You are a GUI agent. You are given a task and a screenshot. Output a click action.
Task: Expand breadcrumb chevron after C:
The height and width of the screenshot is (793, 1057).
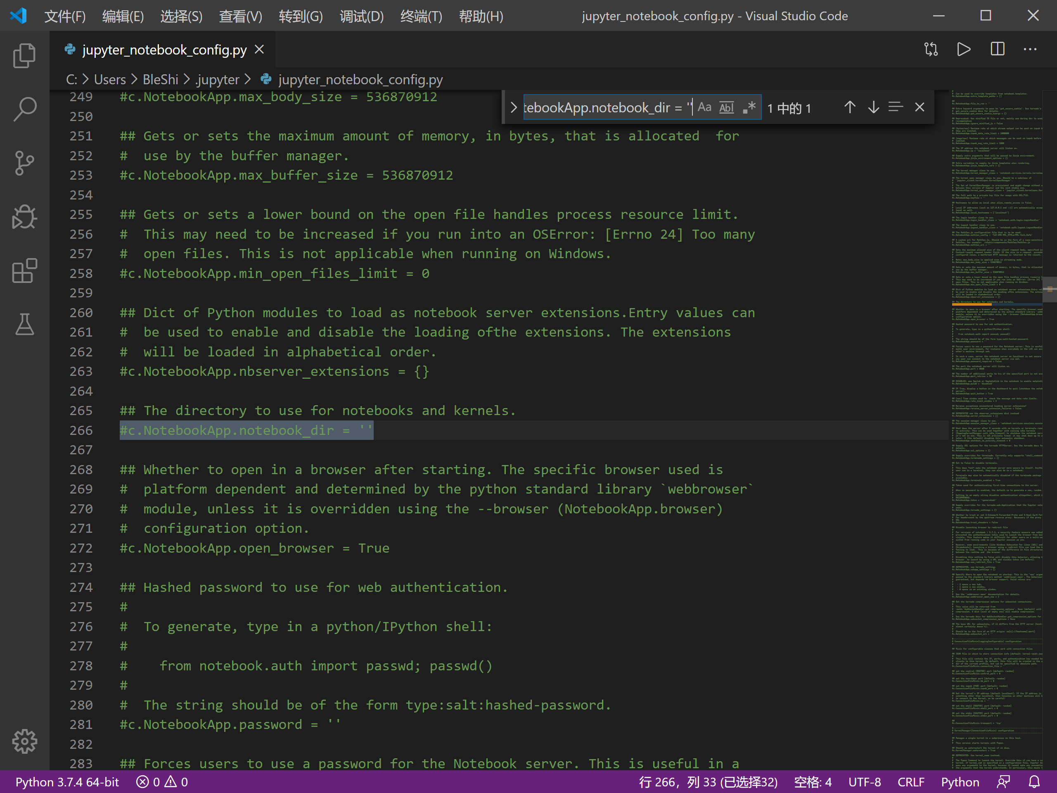[85, 79]
